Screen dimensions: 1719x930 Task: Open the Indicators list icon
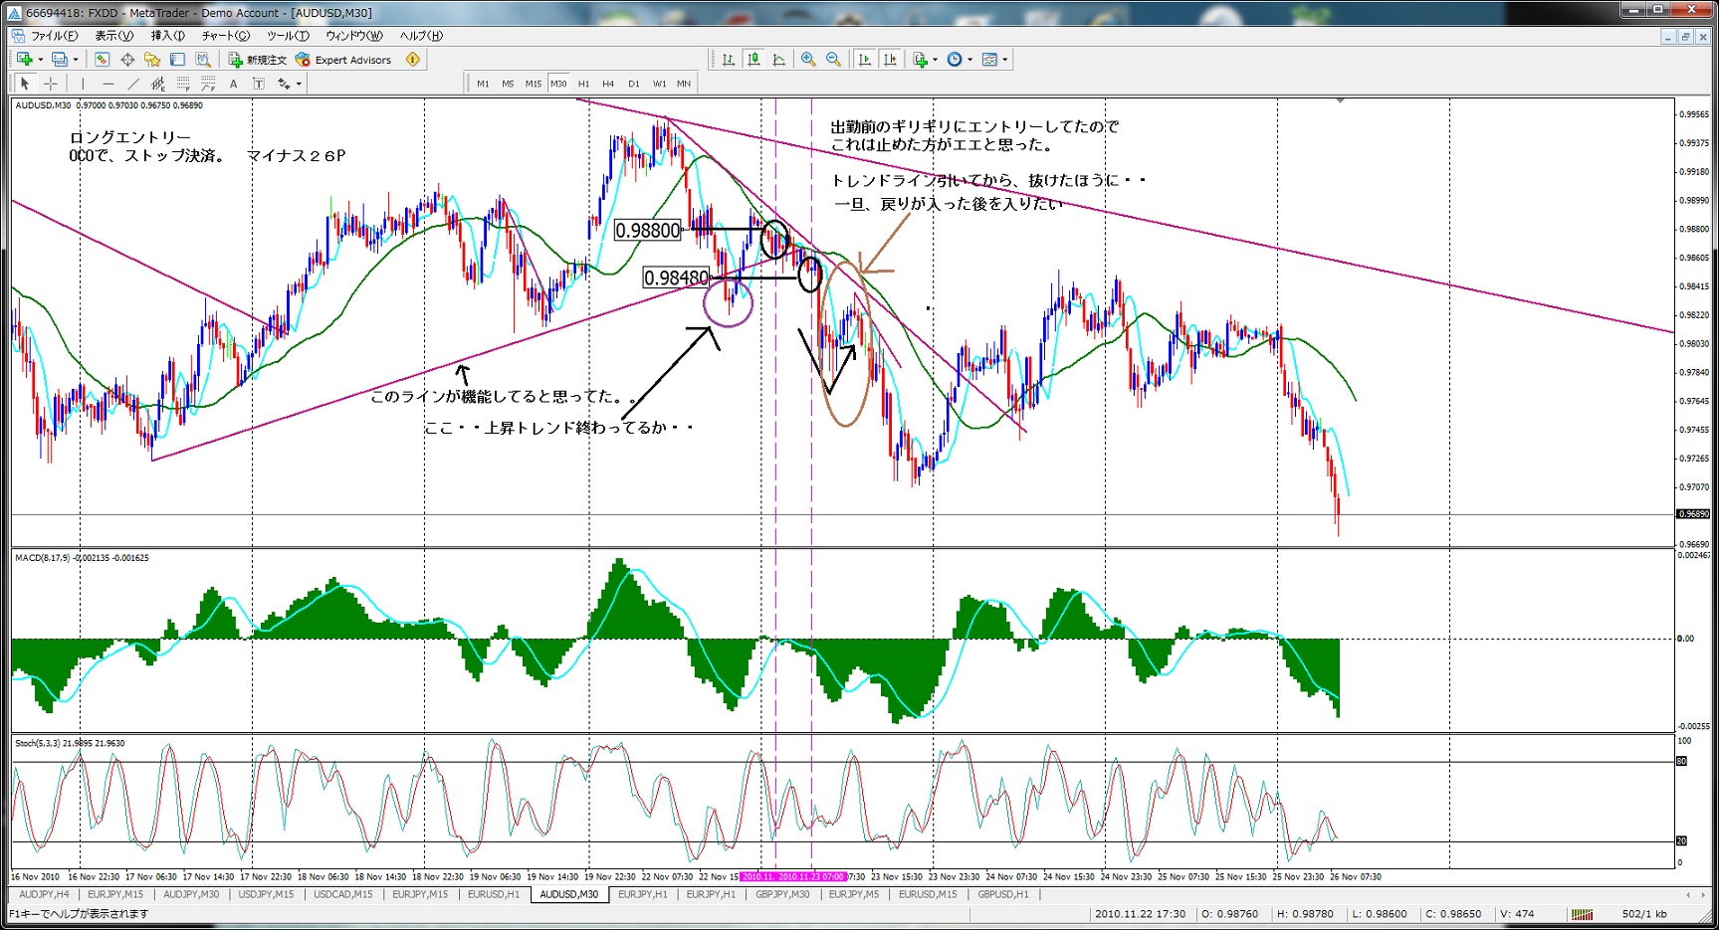(x=921, y=60)
